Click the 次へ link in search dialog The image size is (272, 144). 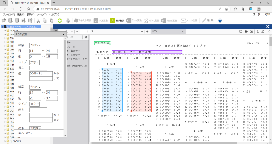29,133
